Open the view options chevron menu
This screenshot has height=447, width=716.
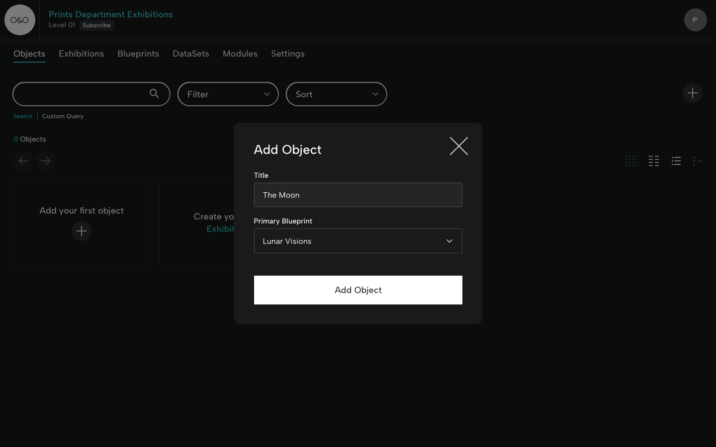698,161
